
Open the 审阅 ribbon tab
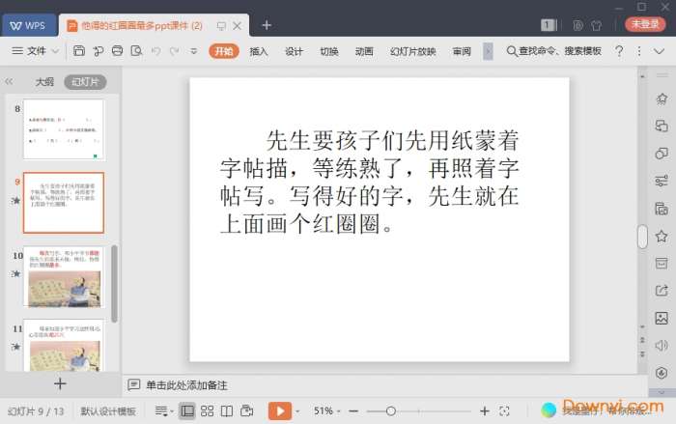[462, 51]
